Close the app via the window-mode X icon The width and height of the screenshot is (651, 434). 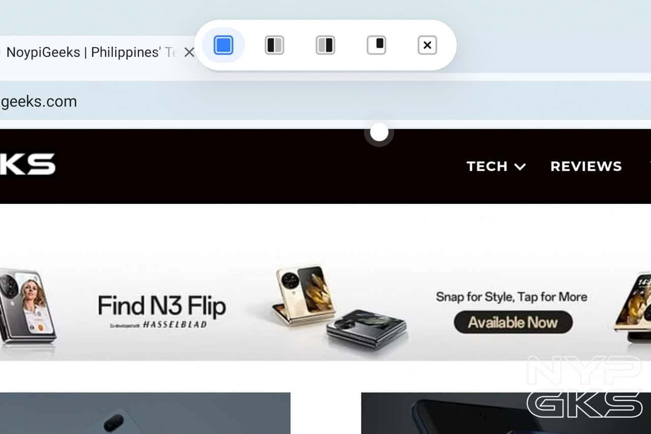click(427, 46)
